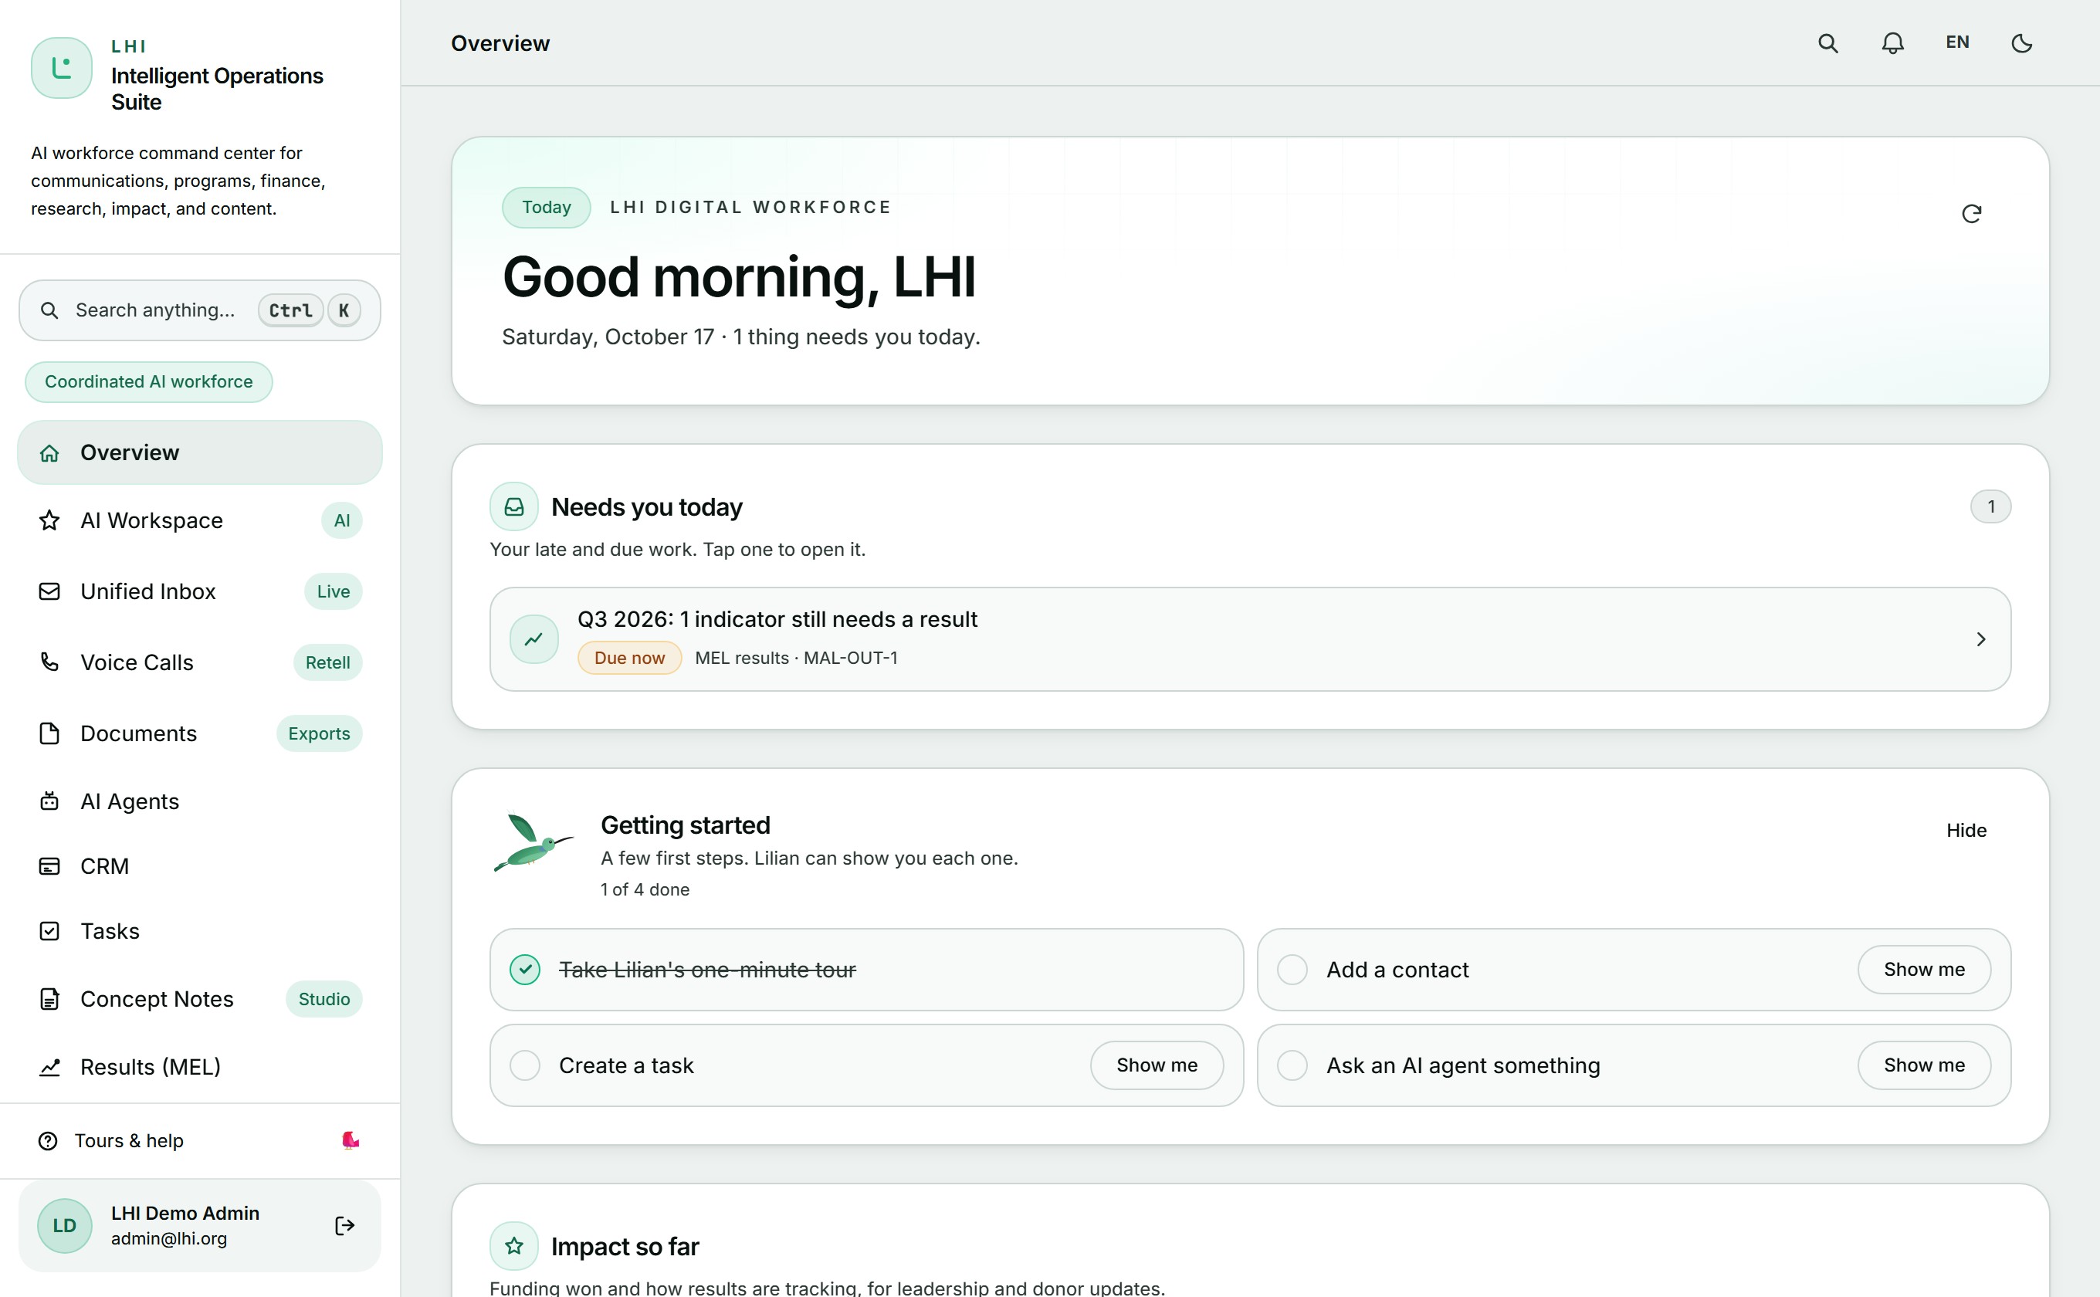Image resolution: width=2100 pixels, height=1297 pixels.
Task: Click the Search anything input field
Action: click(200, 310)
